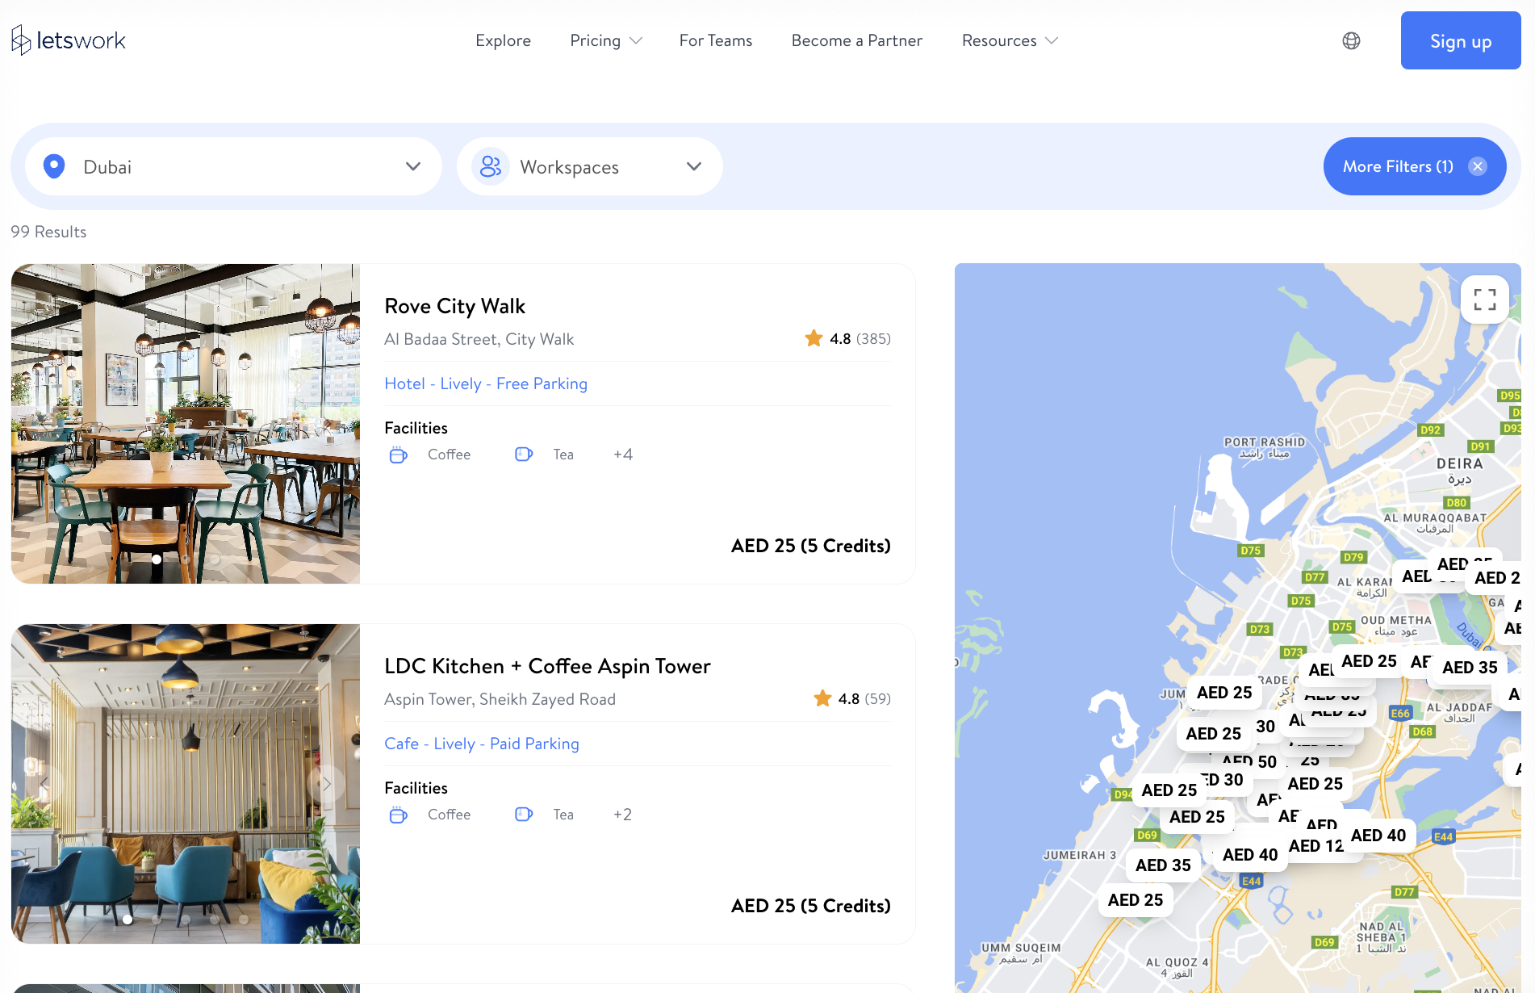Clear filters with the X icon
Viewport: 1535px width, 993px height.
pyautogui.click(x=1478, y=166)
